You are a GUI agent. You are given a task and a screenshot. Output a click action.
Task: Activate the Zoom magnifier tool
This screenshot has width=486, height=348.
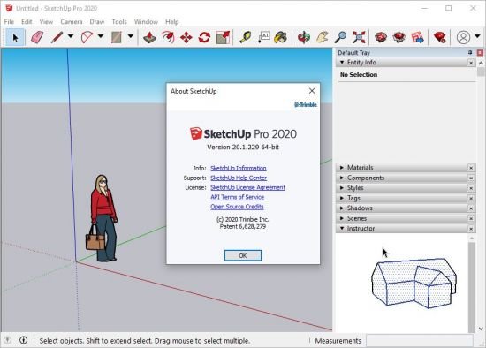coord(340,37)
